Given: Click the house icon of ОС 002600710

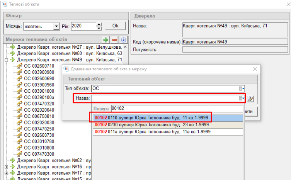Looking at the screenshot, I should point(20,66).
